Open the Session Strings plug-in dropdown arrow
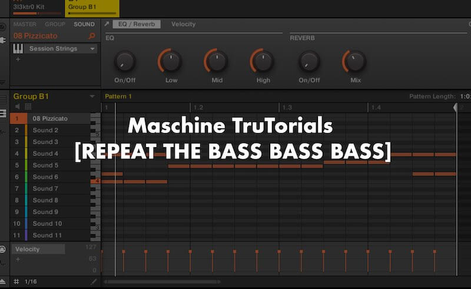The width and height of the screenshot is (471, 289). click(92, 49)
